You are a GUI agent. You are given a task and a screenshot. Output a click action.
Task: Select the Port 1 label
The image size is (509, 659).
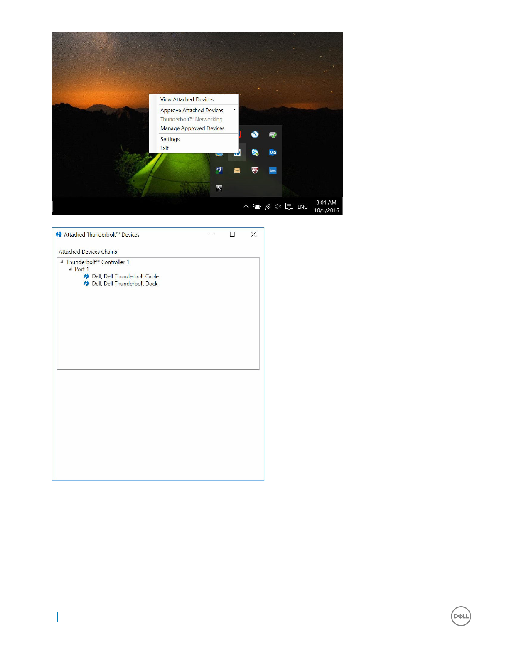coord(82,269)
